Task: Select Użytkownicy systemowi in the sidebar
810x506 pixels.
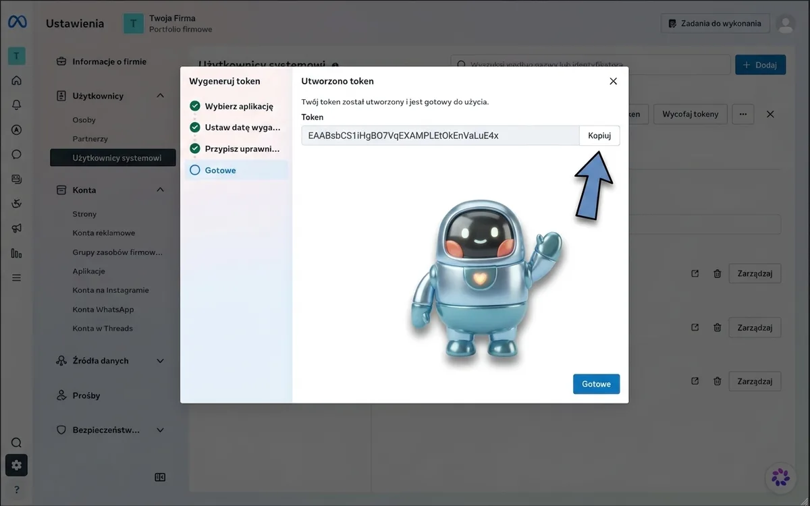Action: tap(113, 158)
